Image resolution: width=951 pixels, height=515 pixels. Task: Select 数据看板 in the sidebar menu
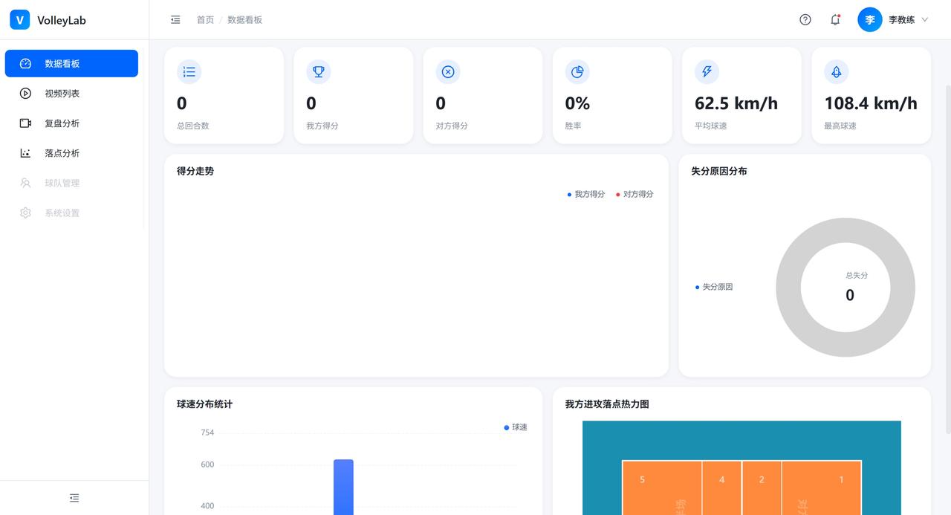click(x=71, y=63)
